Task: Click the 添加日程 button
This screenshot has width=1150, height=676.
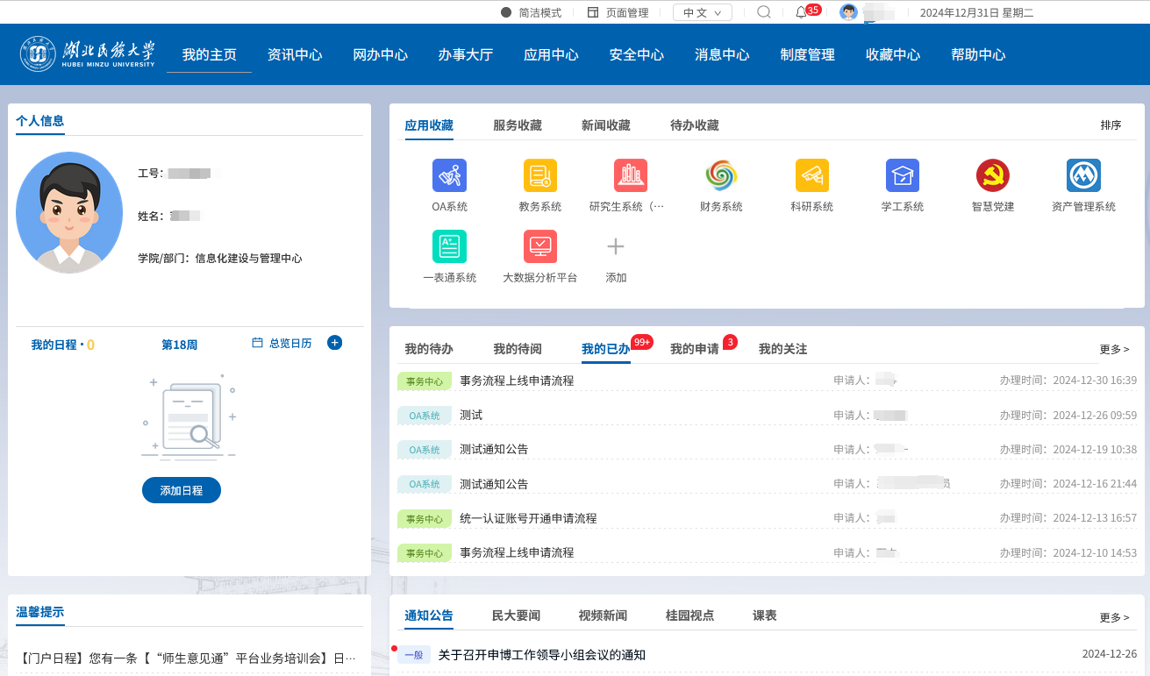Action: 182,490
